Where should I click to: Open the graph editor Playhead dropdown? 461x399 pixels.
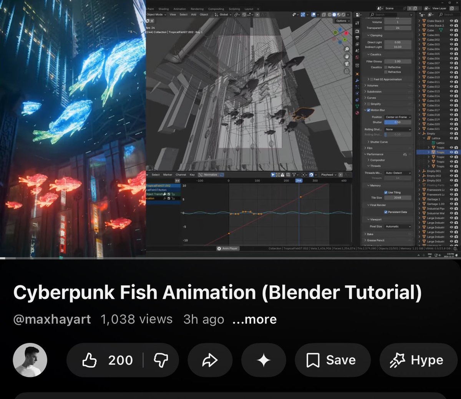click(x=328, y=175)
